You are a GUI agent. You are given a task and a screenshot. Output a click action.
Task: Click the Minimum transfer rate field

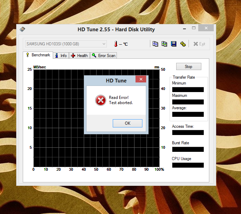coord(188,90)
